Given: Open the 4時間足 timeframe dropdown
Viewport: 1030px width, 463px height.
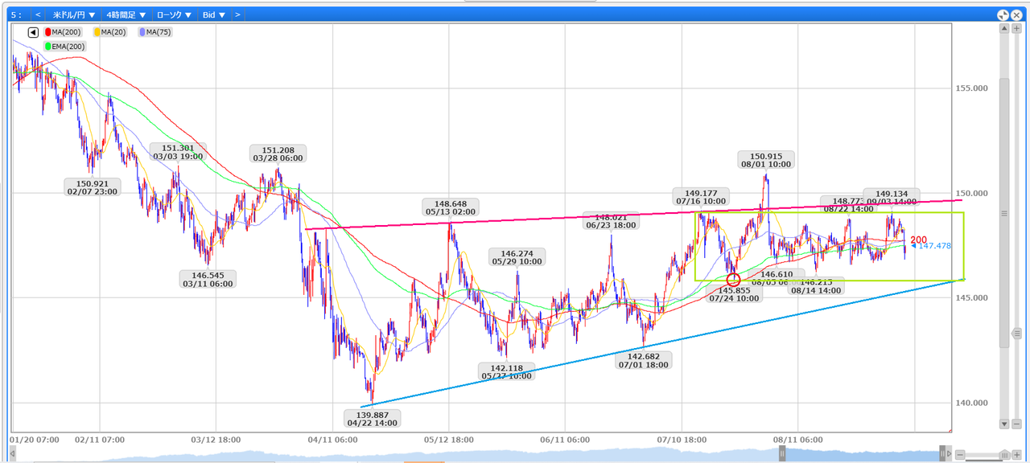Looking at the screenshot, I should pos(126,14).
